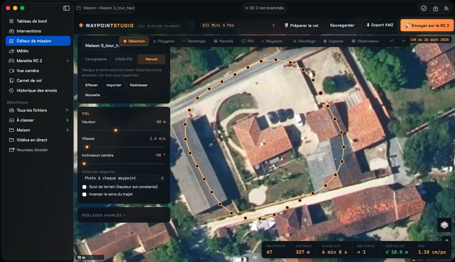Viewport: 455px width, 262px height.
Task: Select the Waypoint tool
Action: (272, 41)
